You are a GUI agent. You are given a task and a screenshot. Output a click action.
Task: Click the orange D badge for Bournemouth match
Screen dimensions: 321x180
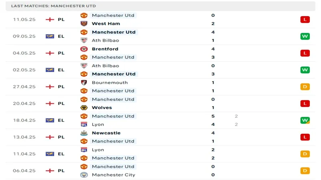pos(305,86)
